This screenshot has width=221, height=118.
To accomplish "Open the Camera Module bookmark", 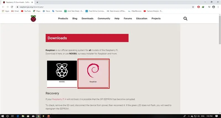I will 153,11.
